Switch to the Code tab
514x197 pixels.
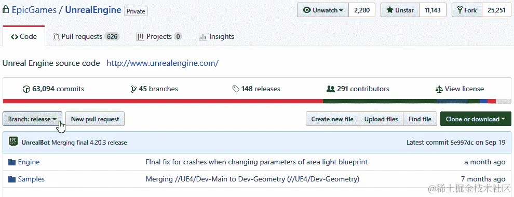23,37
